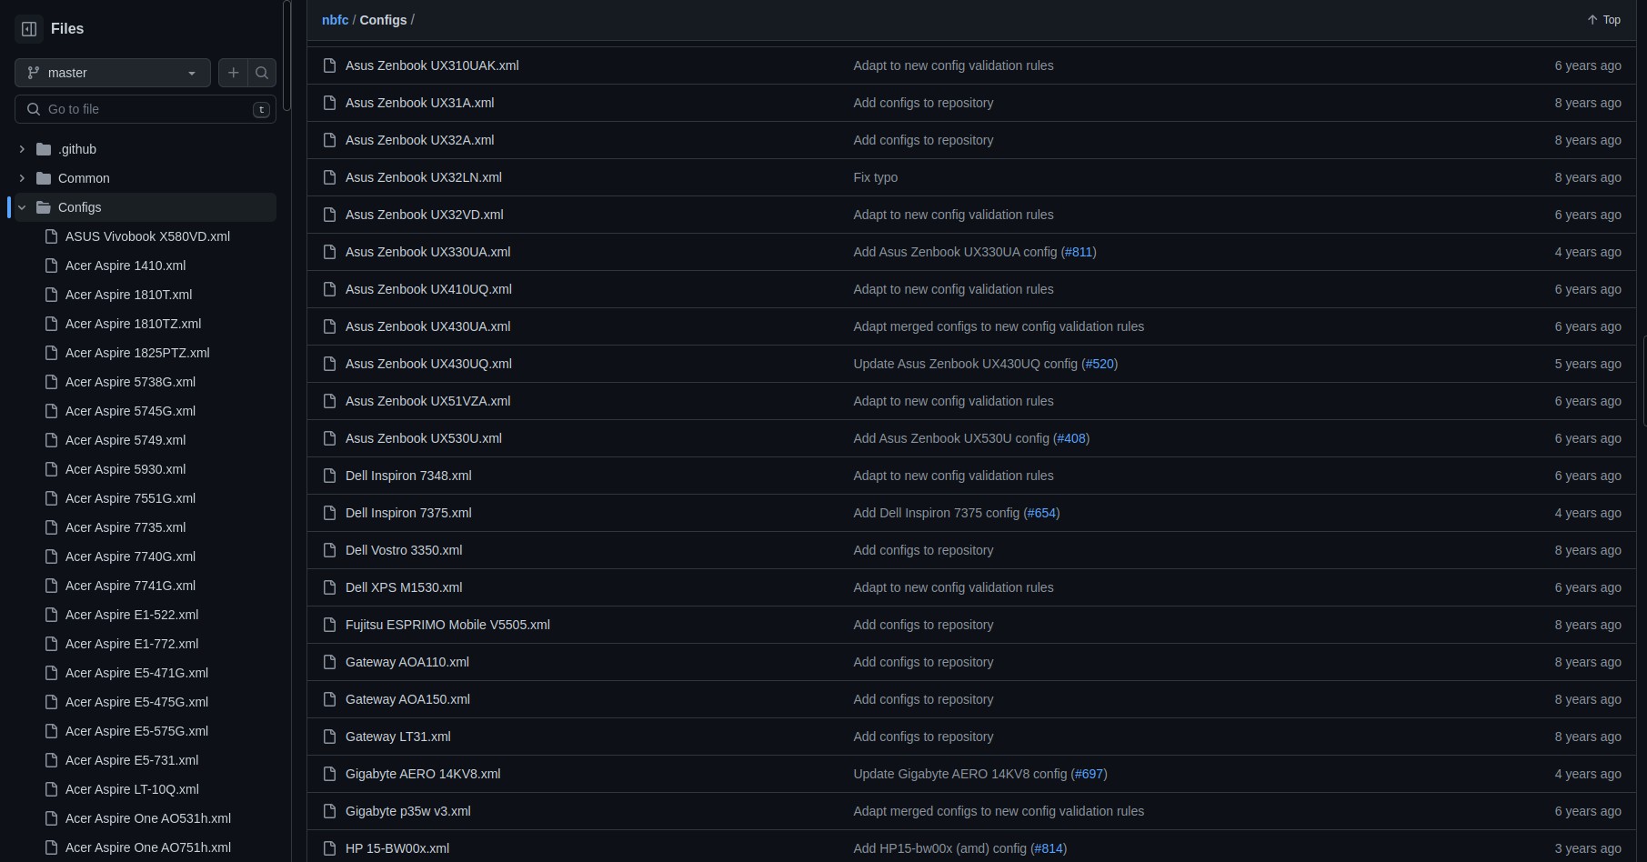The width and height of the screenshot is (1647, 862).
Task: Open Acer Aspire LT-10Q.xml in tree
Action: tap(132, 789)
